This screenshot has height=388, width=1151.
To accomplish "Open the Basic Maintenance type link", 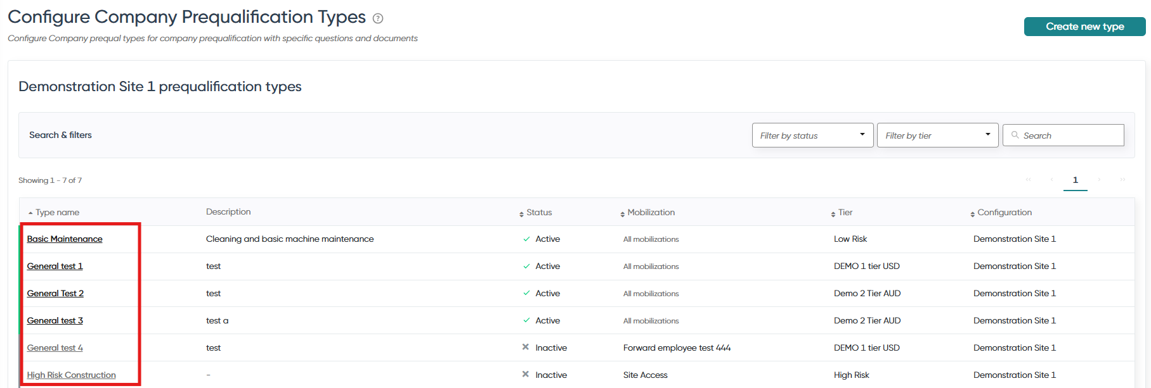I will click(x=65, y=239).
